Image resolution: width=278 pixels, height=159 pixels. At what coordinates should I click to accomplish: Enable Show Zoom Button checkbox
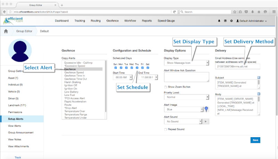tap(165, 87)
